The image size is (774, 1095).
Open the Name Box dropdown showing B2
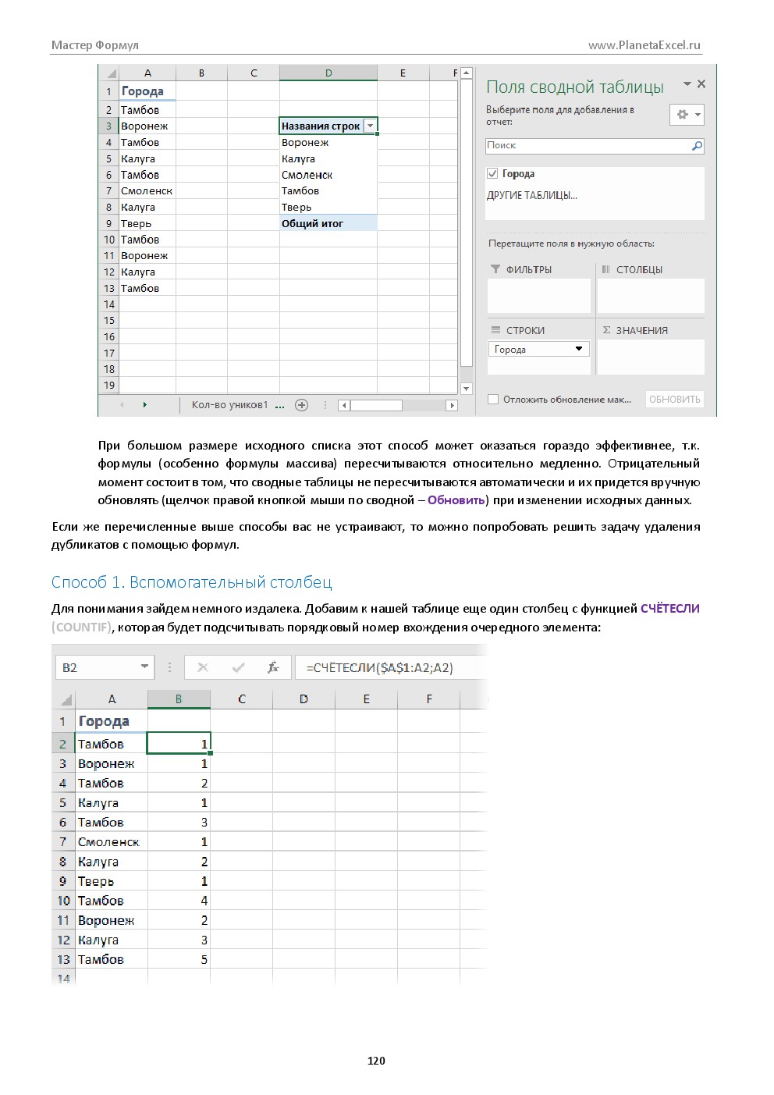(144, 667)
